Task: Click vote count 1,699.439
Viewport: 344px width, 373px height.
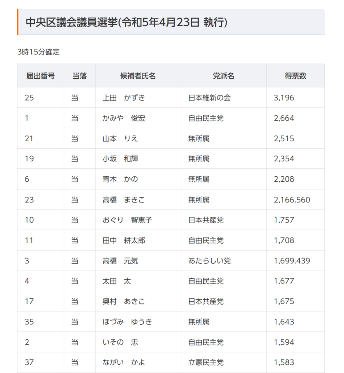Action: [x=292, y=261]
